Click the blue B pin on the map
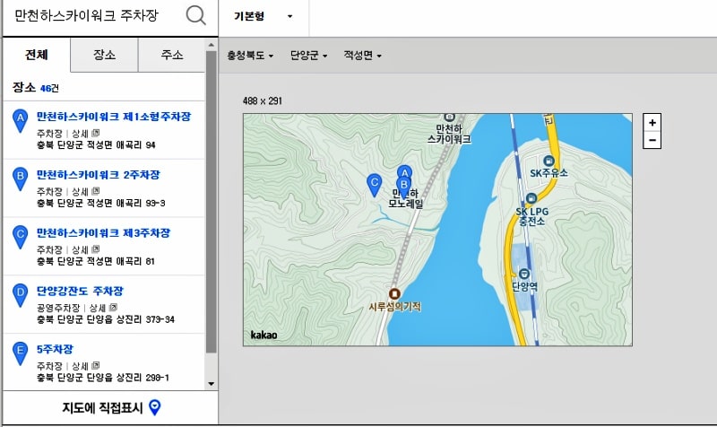The height and width of the screenshot is (427, 717). click(x=404, y=187)
